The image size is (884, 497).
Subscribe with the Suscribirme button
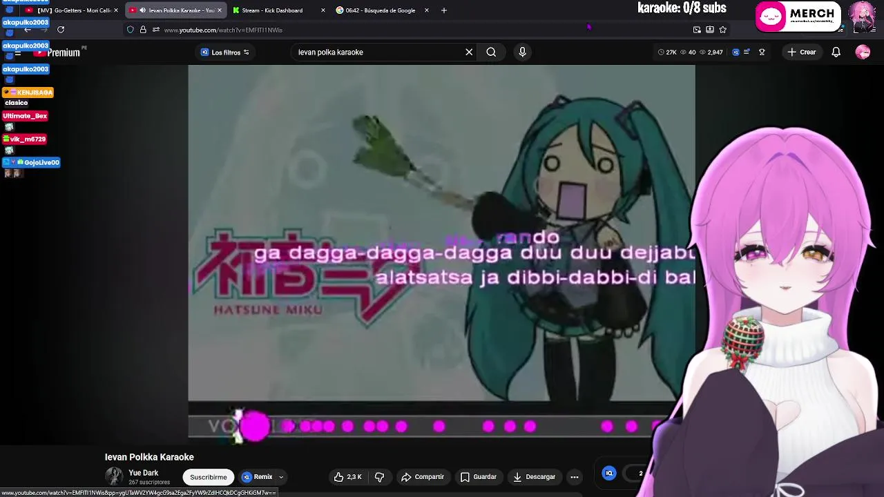(209, 477)
